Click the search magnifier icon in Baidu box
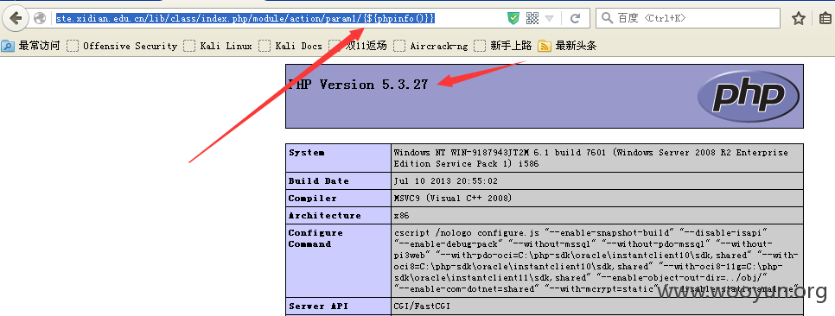This screenshot has width=835, height=316. (x=607, y=19)
